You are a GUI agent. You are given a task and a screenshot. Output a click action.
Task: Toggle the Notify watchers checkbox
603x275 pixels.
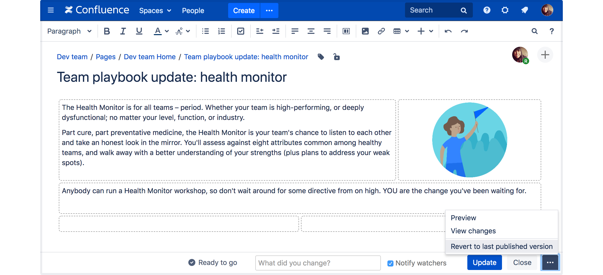coord(390,263)
